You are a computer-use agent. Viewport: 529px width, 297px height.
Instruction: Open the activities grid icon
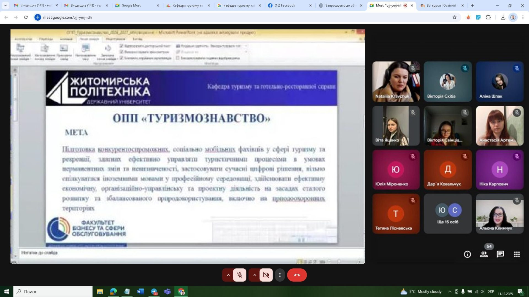(517, 254)
